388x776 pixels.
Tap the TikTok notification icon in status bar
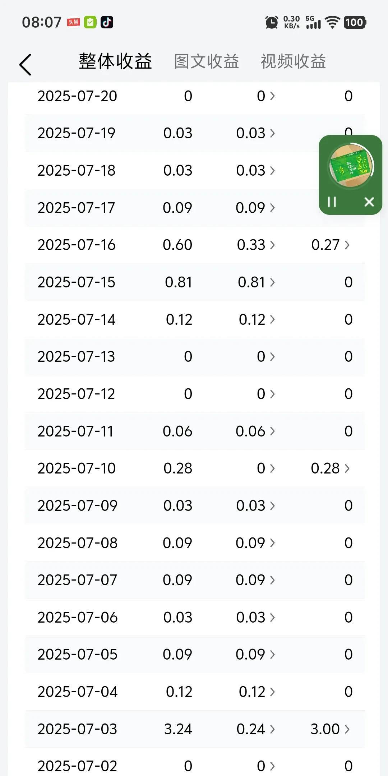[x=107, y=22]
